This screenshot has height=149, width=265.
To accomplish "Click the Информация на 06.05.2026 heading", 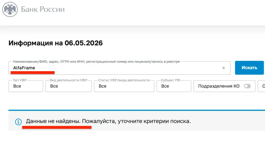I will click(56, 43).
